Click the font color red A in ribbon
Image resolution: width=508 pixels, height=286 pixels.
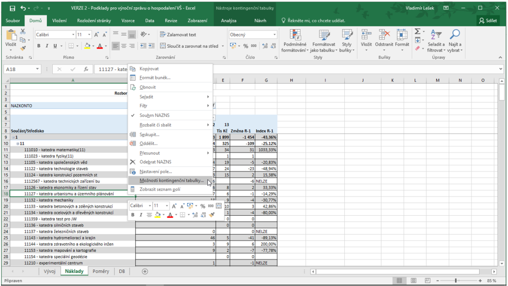[100, 46]
